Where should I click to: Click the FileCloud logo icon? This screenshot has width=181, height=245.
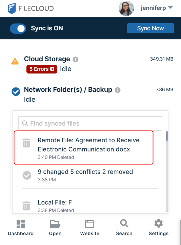click(12, 9)
